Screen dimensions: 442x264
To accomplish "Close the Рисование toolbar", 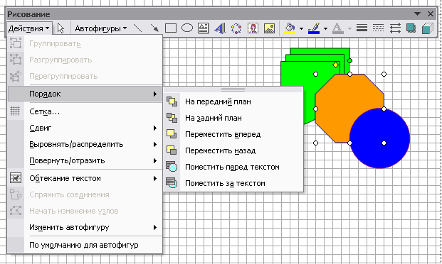I will click(431, 13).
